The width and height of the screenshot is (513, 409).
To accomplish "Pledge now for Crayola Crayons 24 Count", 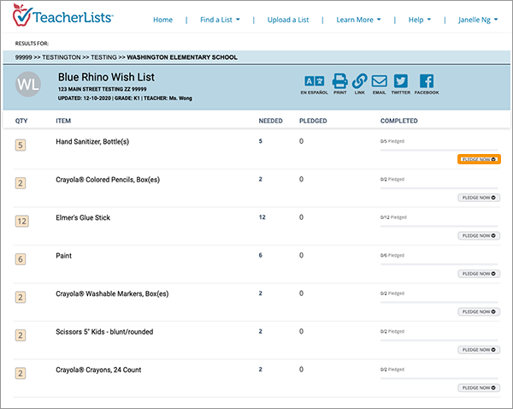I will (x=479, y=388).
